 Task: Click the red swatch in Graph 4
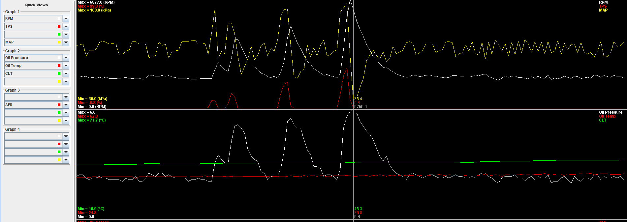59,144
